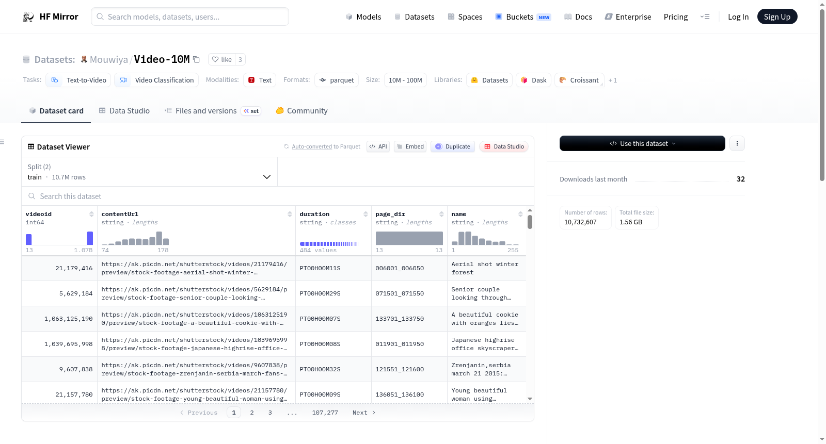Open the Community tab

[x=301, y=111]
